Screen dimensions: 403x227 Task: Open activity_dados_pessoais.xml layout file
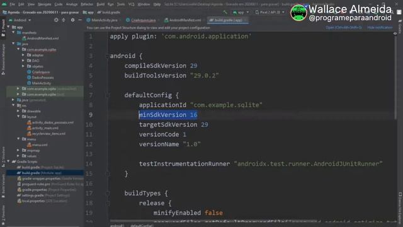(50, 122)
